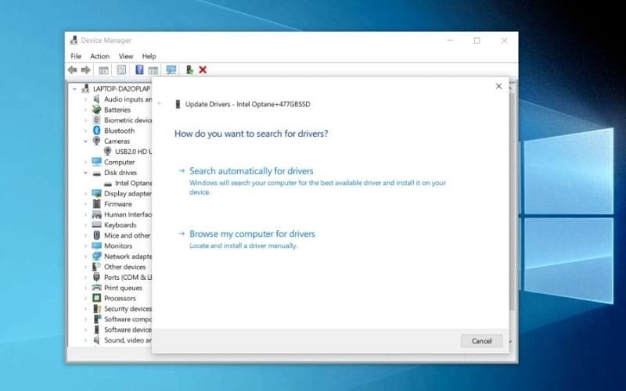Expand the Batteries category
Viewport: 626px width, 391px height.
click(85, 109)
